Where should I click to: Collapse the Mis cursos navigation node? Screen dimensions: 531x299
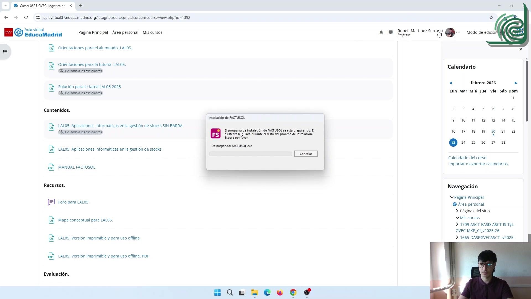pyautogui.click(x=457, y=218)
